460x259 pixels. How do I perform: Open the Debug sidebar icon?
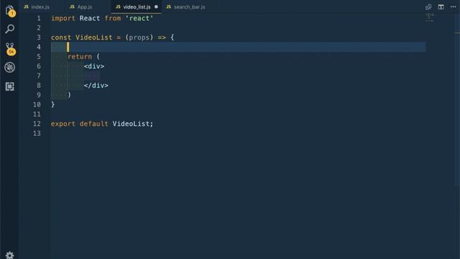coord(9,67)
